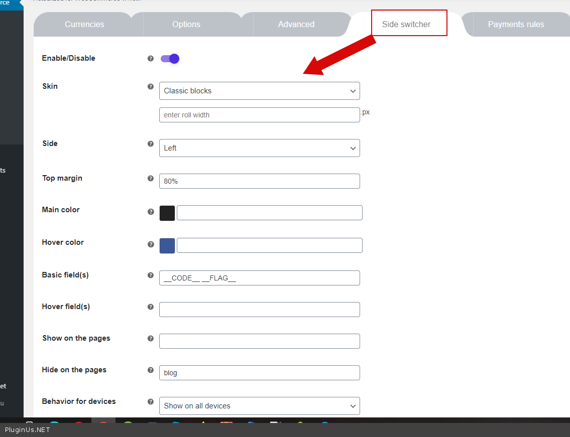Click Main color help icon
Image resolution: width=570 pixels, height=437 pixels.
[150, 212]
